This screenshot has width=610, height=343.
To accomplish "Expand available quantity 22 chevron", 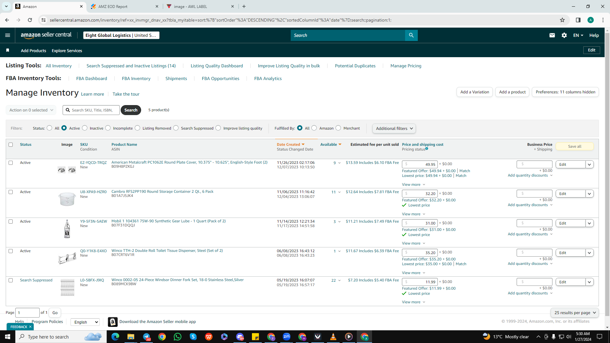I will [x=339, y=280].
